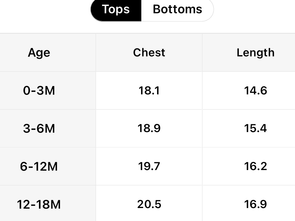The image size is (295, 221).
Task: Click the length value 15.4
Action: (x=255, y=128)
